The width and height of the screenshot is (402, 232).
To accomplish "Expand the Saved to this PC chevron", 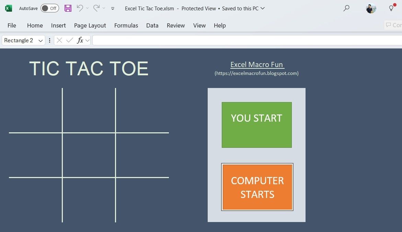I will click(x=263, y=8).
